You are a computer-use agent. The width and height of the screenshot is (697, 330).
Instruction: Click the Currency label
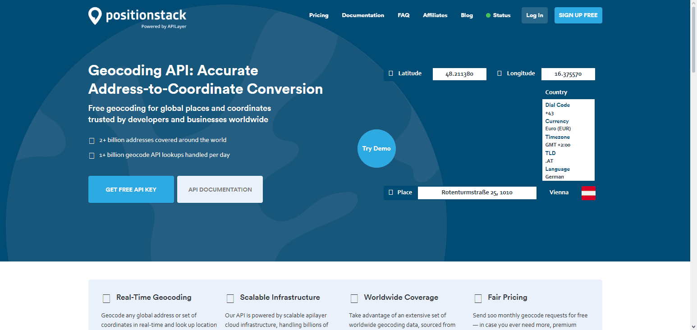click(x=557, y=121)
